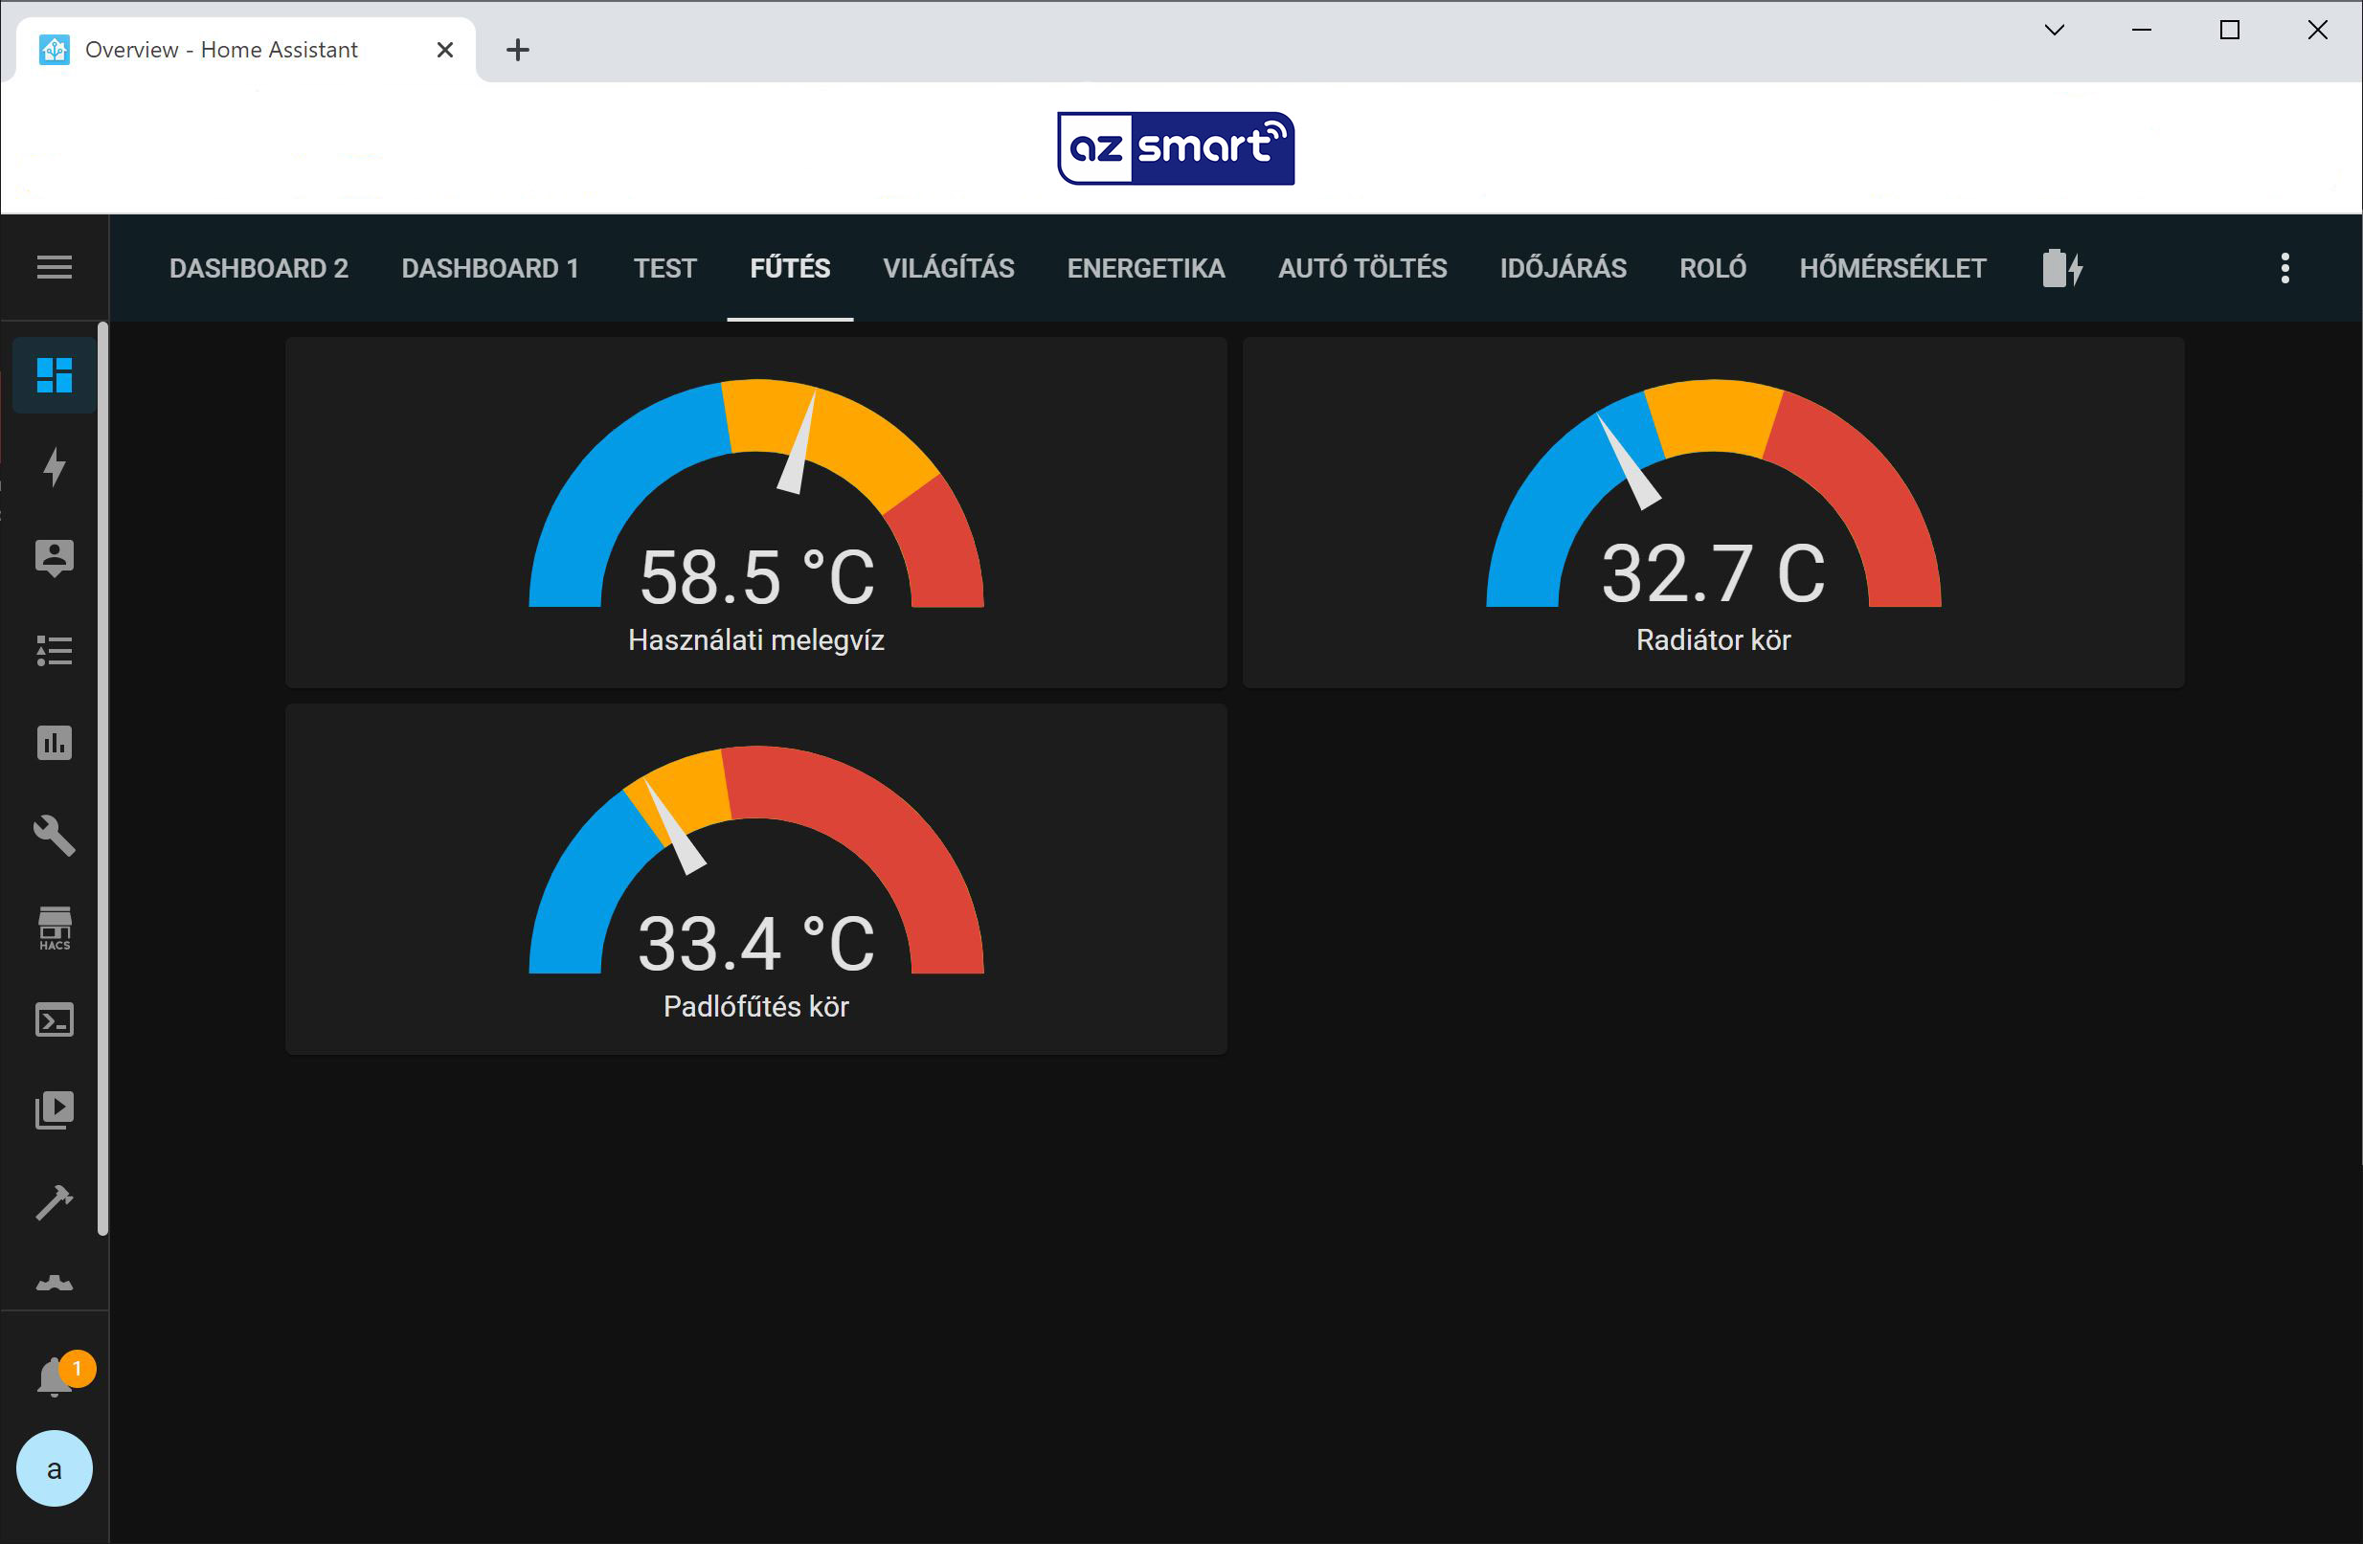Open the Overview dashboard sidebar icon
Viewport: 2363px width, 1544px height.
(x=55, y=374)
